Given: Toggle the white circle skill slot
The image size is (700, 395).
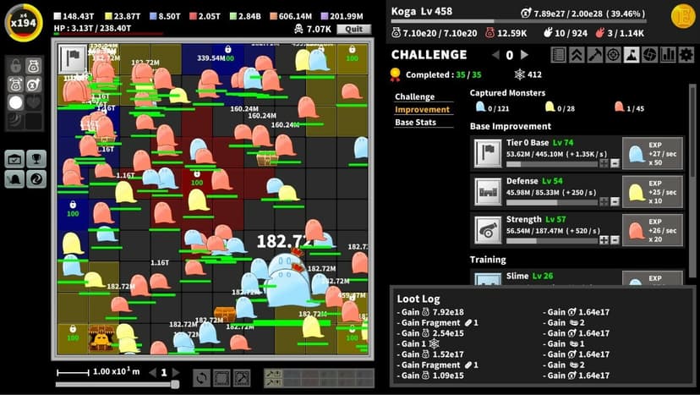Looking at the screenshot, I should [15, 103].
